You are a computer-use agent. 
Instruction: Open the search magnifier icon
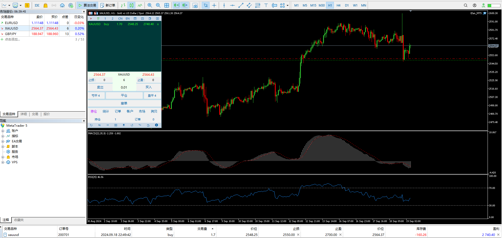coord(466,5)
